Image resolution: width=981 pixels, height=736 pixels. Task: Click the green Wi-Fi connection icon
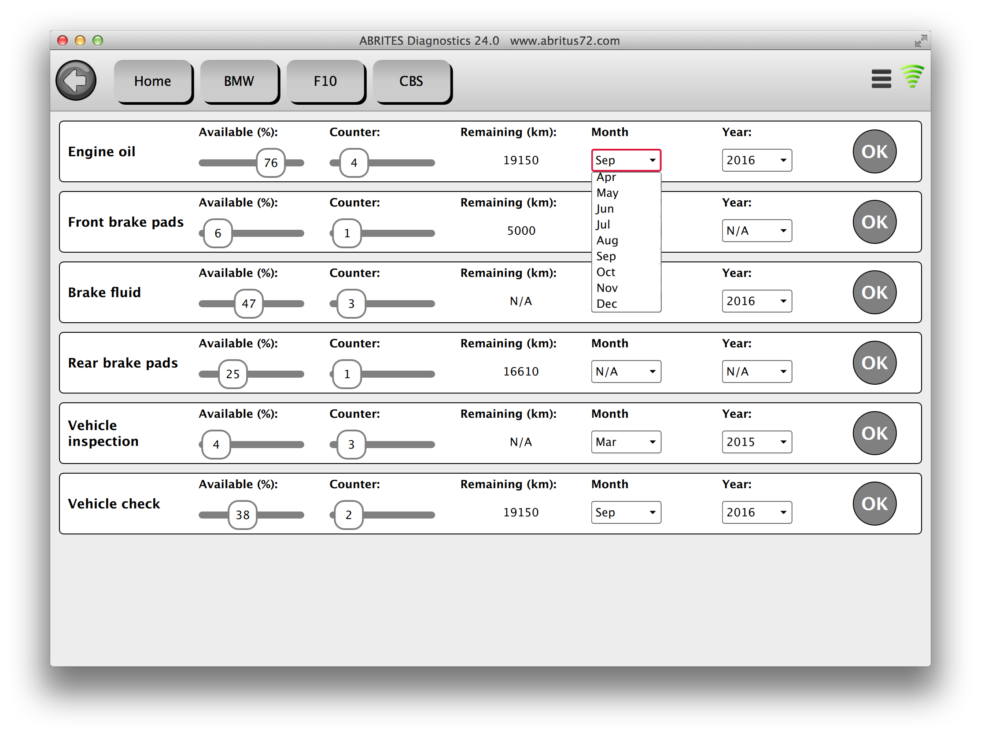coord(912,76)
